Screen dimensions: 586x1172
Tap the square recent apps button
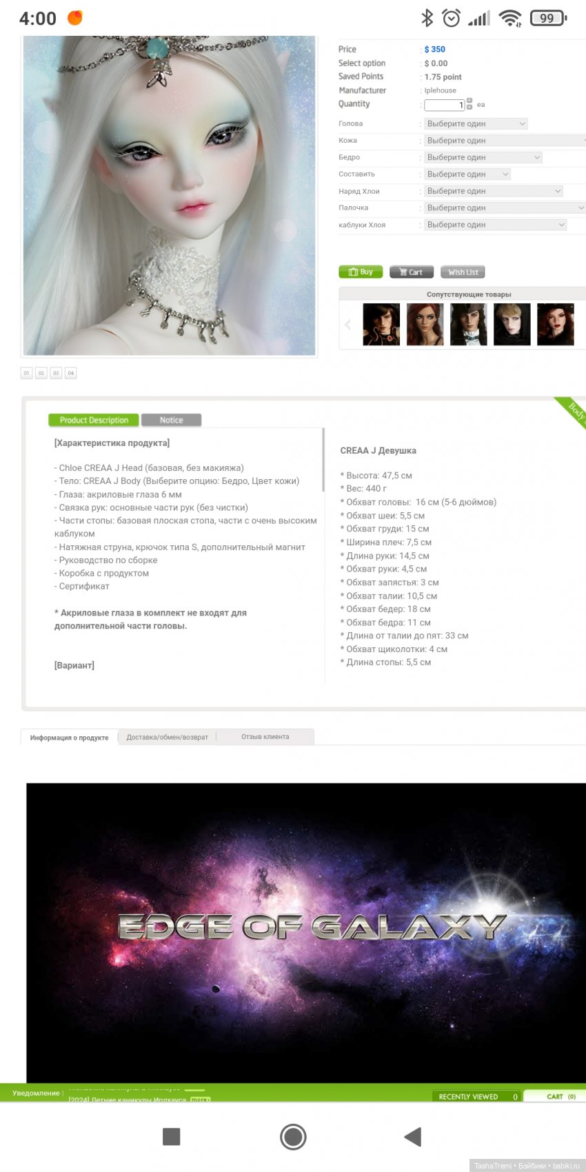[x=171, y=1137]
